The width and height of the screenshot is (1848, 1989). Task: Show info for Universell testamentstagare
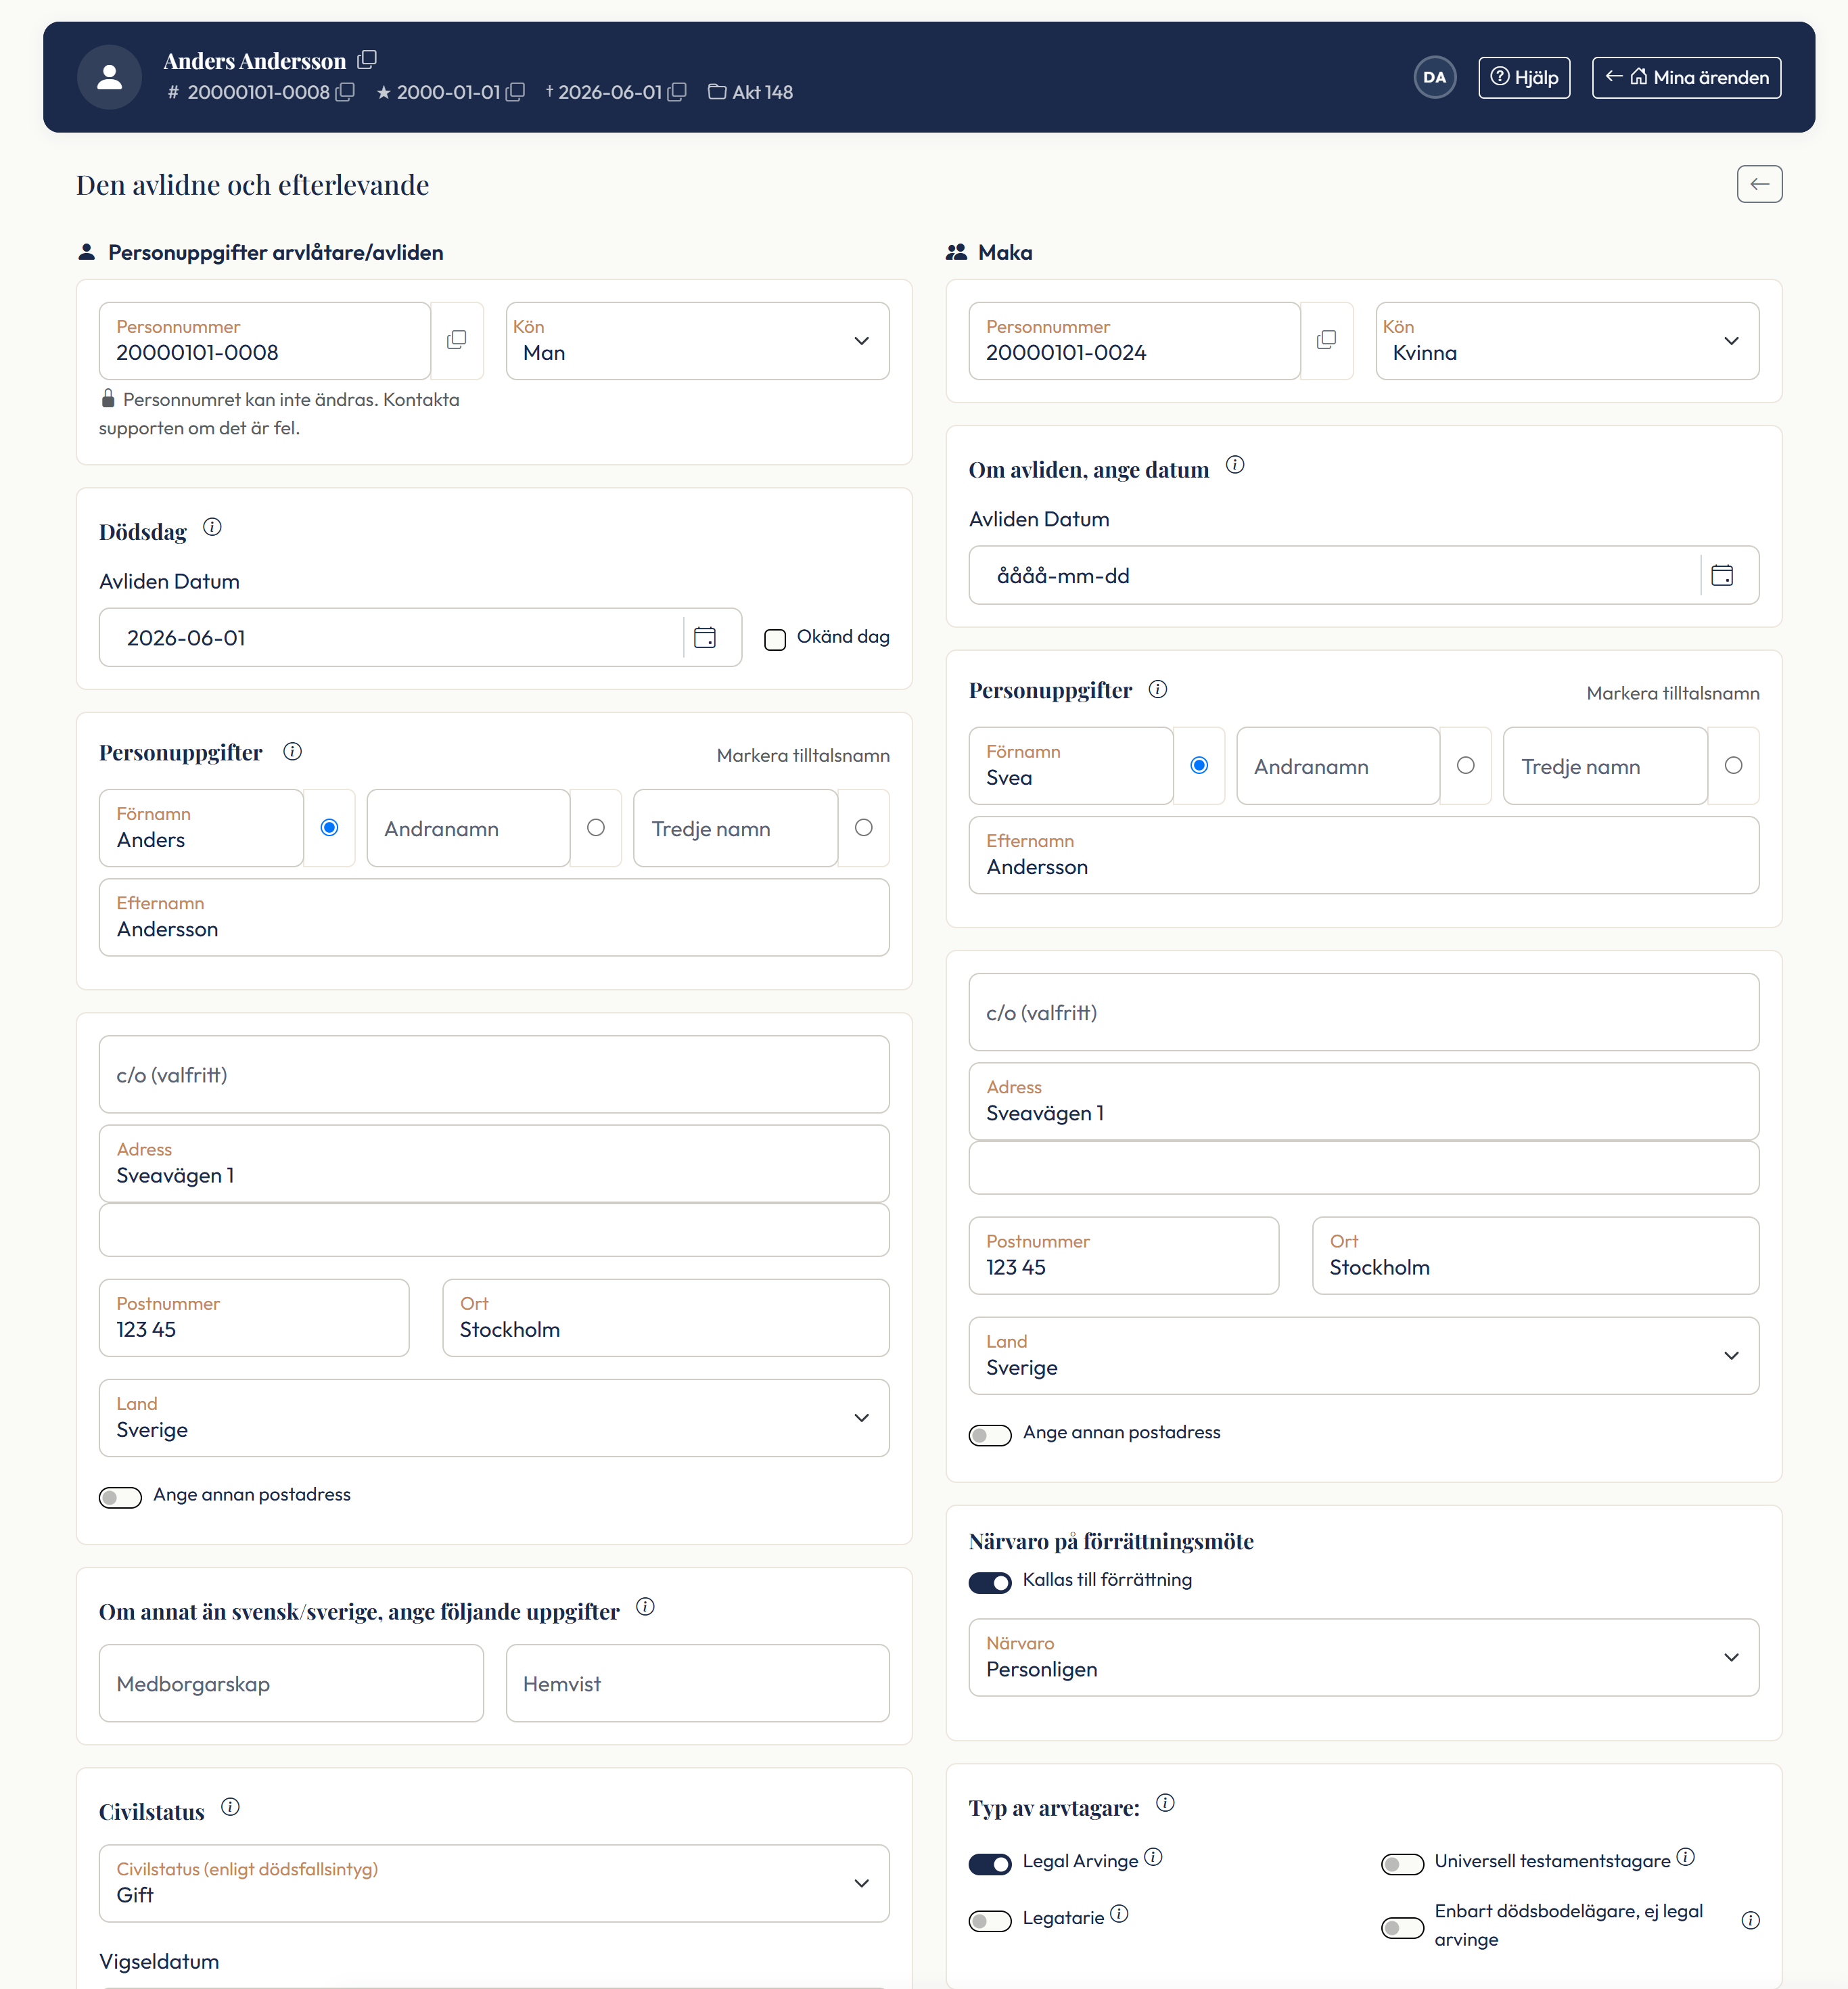[1685, 1857]
